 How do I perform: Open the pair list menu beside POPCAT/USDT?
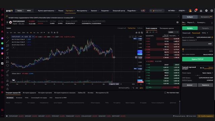click(7, 22)
